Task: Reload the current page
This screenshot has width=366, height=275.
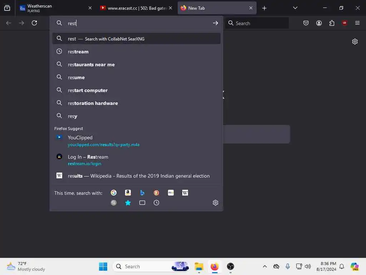Action: [34, 23]
